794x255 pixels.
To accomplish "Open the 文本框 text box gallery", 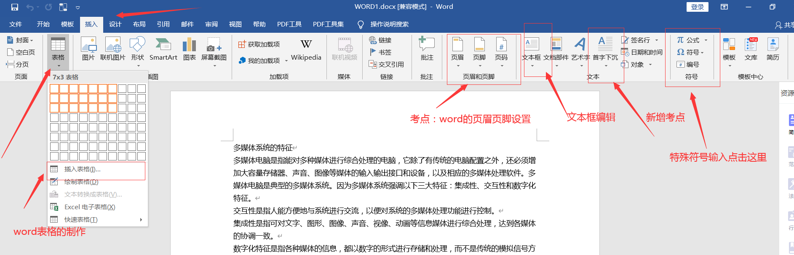I will (532, 51).
